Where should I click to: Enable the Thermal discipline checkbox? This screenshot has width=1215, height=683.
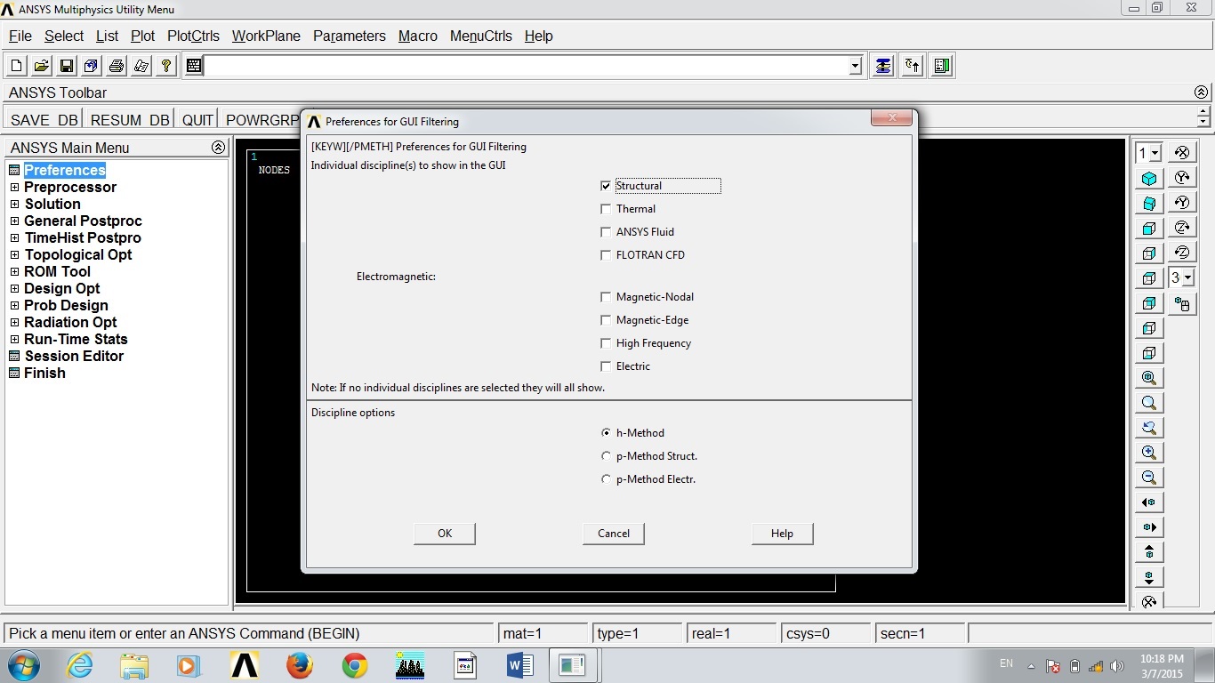coord(606,209)
